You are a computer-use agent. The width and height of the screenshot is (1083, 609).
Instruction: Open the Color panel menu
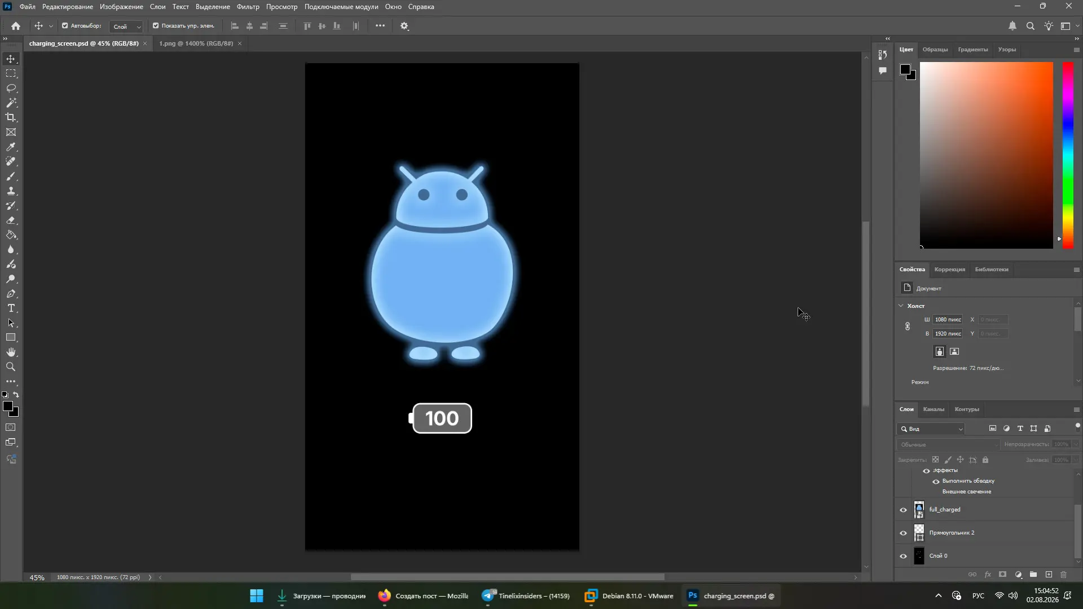[1076, 50]
